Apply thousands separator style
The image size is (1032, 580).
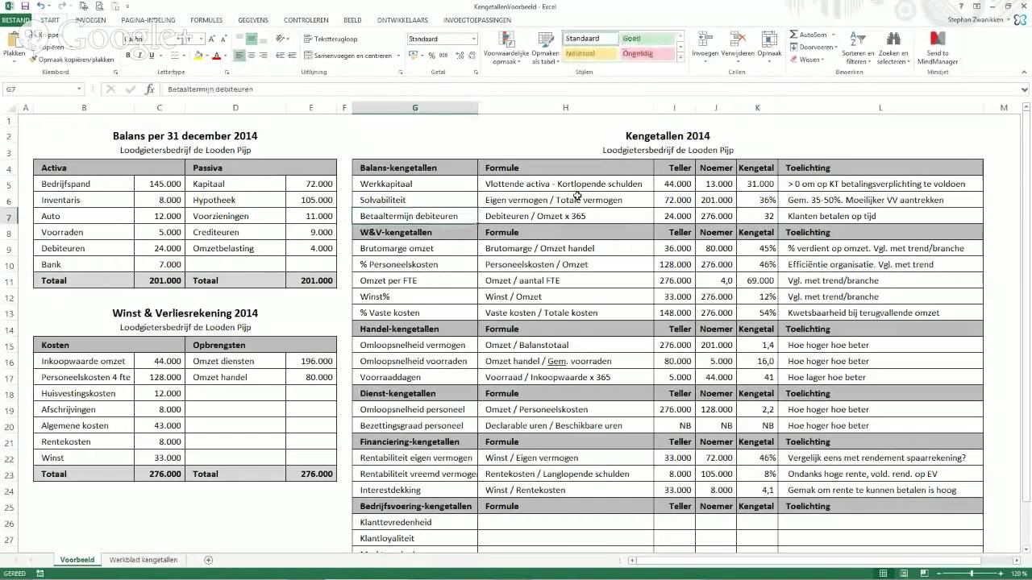click(443, 56)
